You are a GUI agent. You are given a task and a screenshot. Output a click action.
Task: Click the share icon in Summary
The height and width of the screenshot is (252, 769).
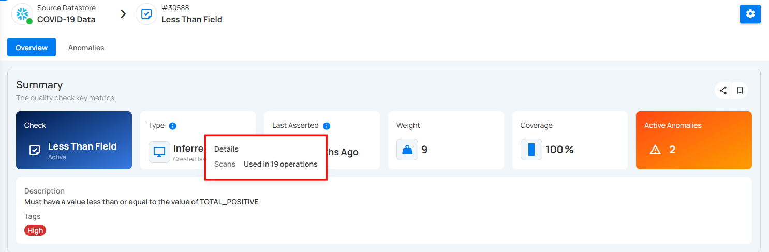click(723, 91)
